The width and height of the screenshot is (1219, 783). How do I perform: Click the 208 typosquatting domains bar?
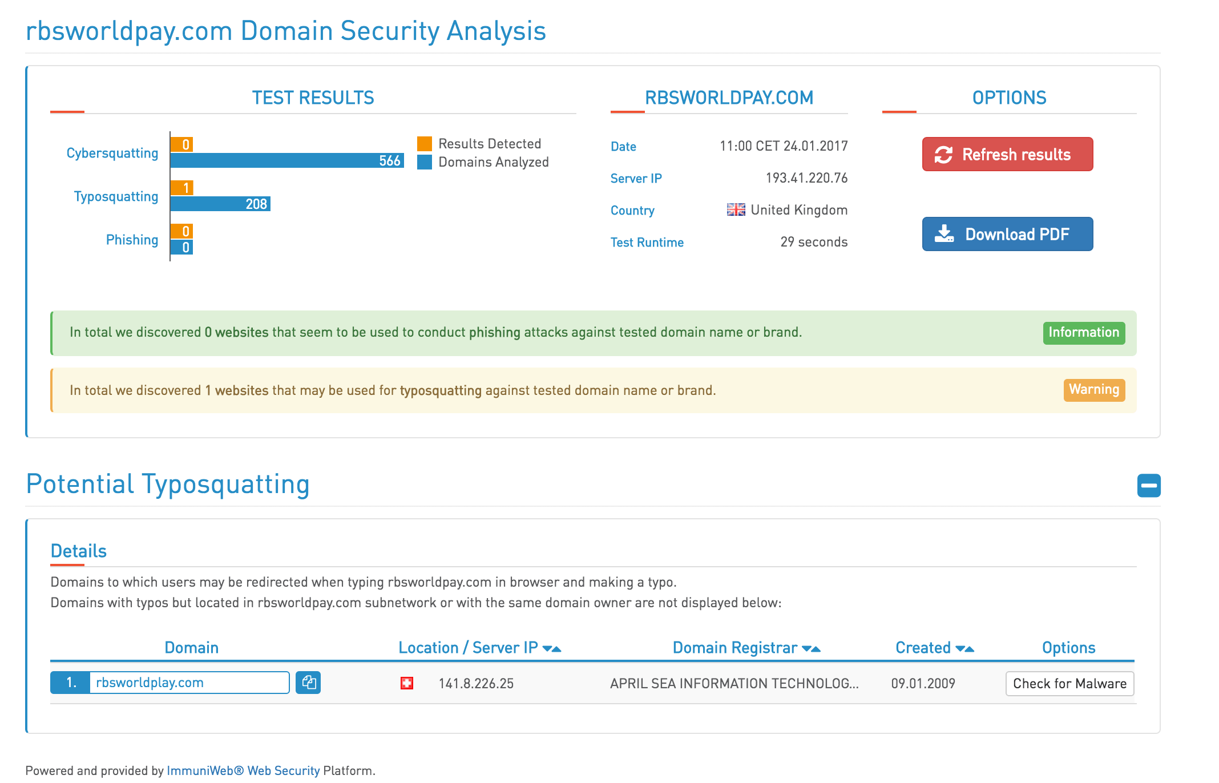pos(220,204)
